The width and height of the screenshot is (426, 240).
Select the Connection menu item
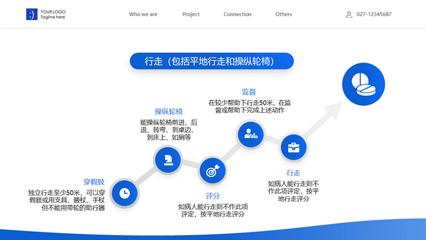coord(237,14)
